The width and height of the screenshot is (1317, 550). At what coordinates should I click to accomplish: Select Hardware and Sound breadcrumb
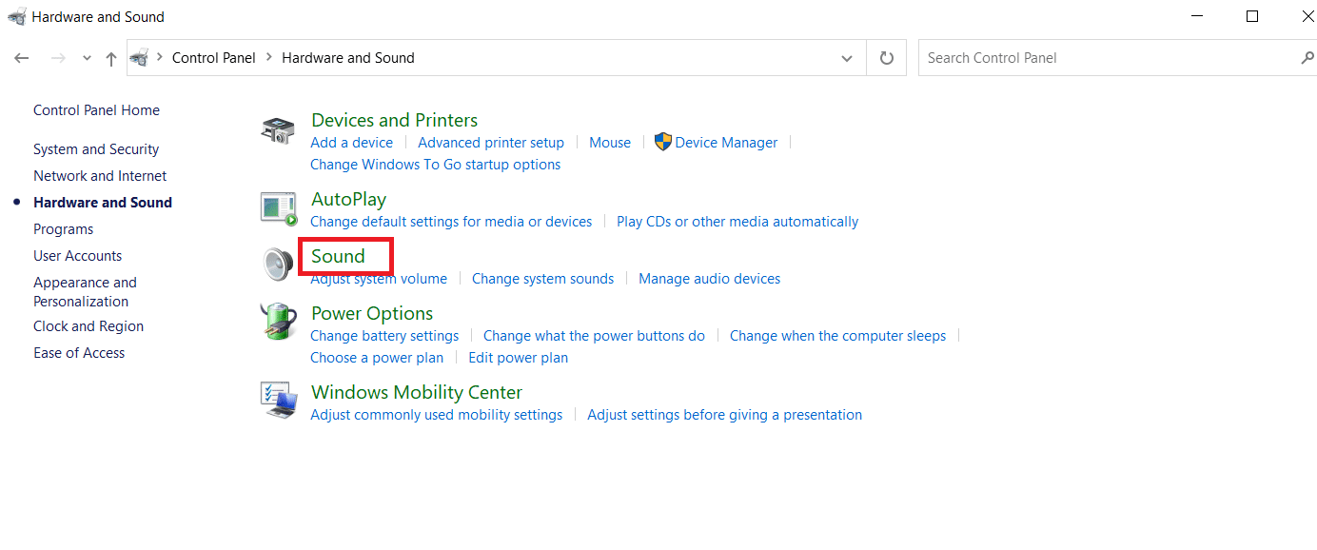click(x=348, y=58)
